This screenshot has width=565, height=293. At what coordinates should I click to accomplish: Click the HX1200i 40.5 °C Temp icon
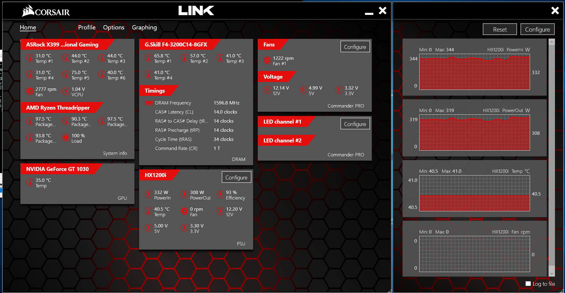(x=148, y=211)
